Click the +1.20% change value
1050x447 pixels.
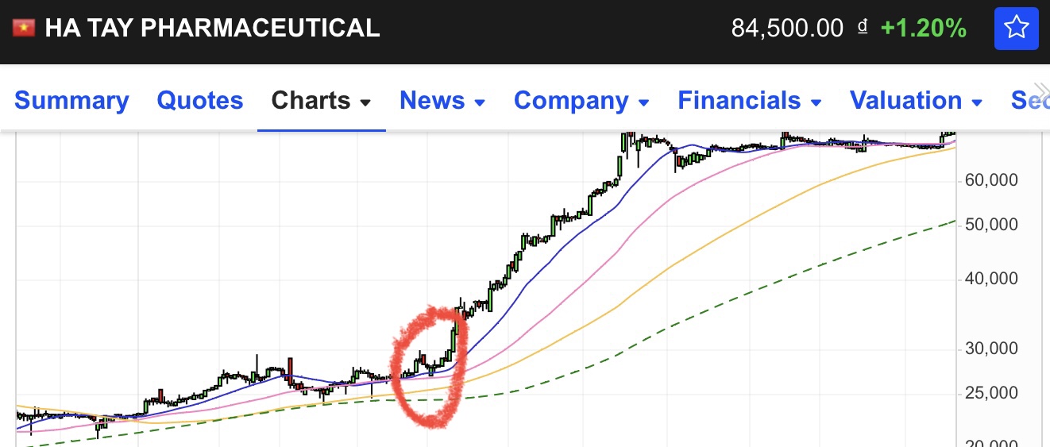(923, 29)
